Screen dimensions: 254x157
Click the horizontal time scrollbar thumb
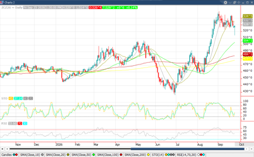(x=187, y=149)
